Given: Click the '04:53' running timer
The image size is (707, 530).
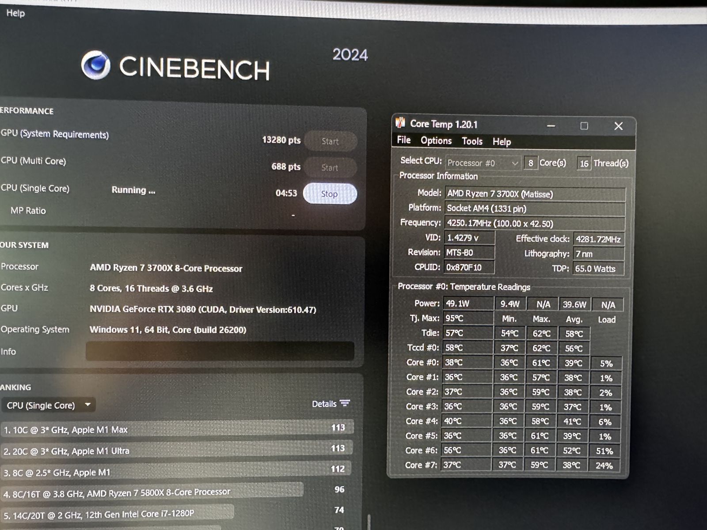Looking at the screenshot, I should pos(286,193).
